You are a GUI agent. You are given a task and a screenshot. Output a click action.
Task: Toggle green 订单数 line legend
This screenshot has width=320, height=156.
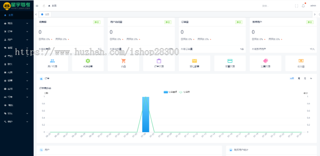[x=185, y=92]
